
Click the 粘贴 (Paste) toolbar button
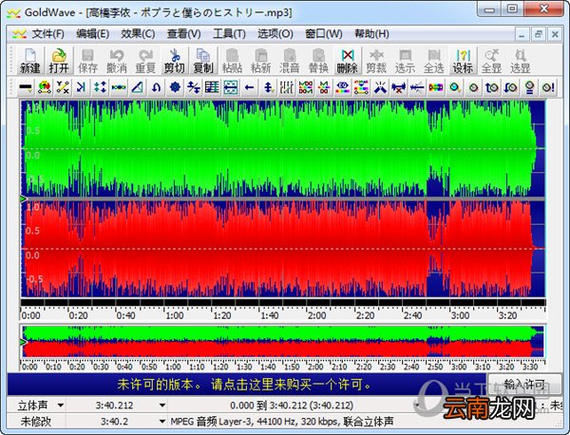232,61
